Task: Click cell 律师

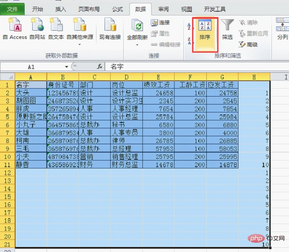Action: click(x=127, y=140)
